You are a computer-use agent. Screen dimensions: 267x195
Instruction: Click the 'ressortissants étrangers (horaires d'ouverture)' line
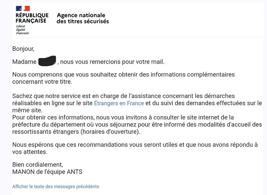[76, 132]
